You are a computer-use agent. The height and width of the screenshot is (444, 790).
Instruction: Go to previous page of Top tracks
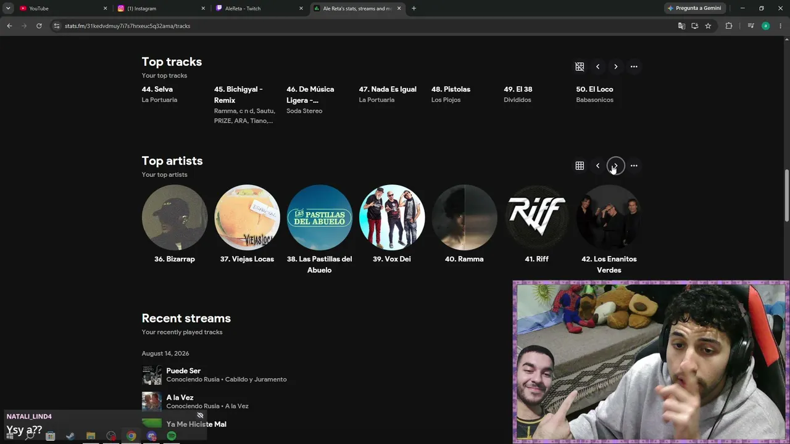tap(597, 67)
